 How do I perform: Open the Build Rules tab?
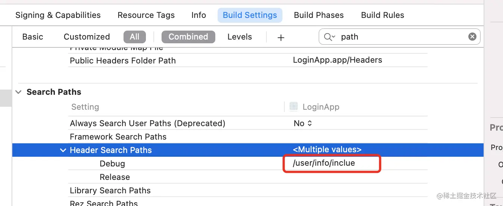point(382,15)
